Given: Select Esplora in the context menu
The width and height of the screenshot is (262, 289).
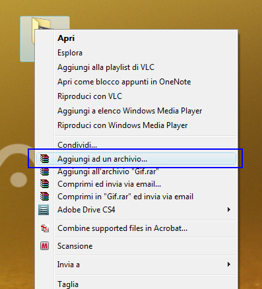Looking at the screenshot, I should pyautogui.click(x=70, y=53).
